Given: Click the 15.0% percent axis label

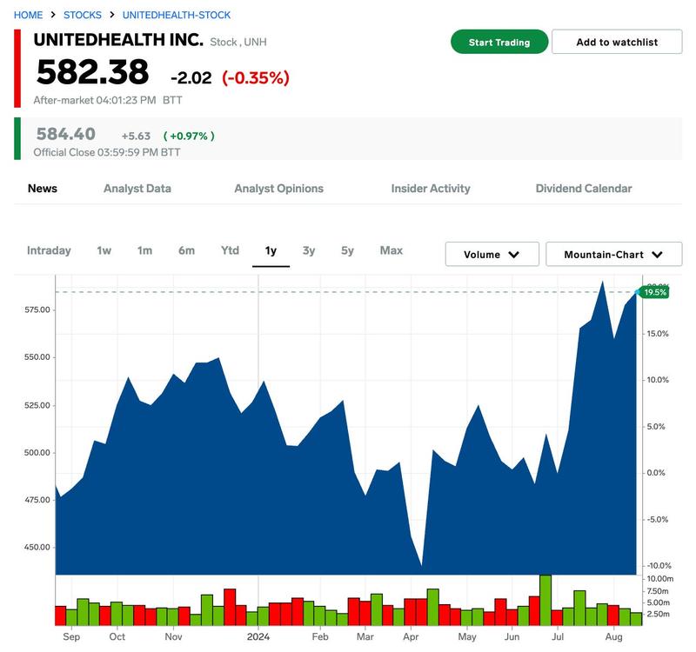Looking at the screenshot, I should [658, 334].
